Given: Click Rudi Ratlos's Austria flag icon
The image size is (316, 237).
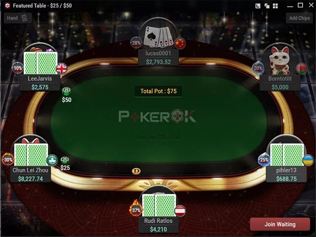Looking at the screenshot, I should (180, 211).
